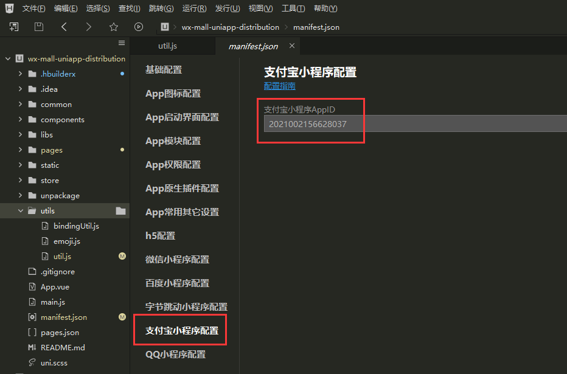
Task: Click the run play icon in toolbar
Action: coord(139,27)
